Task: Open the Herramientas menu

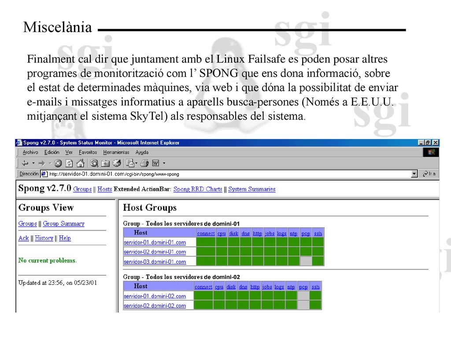Action: pyautogui.click(x=116, y=152)
